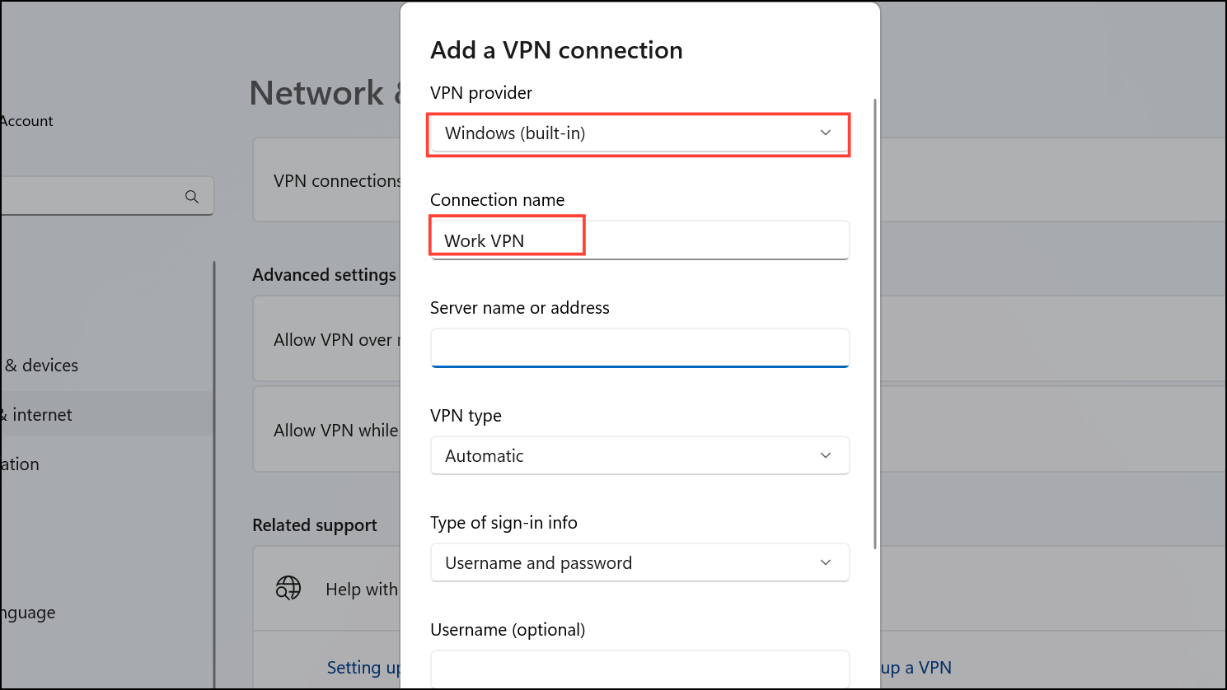The height and width of the screenshot is (690, 1227).
Task: Open the VPN provider dropdown
Action: [639, 133]
